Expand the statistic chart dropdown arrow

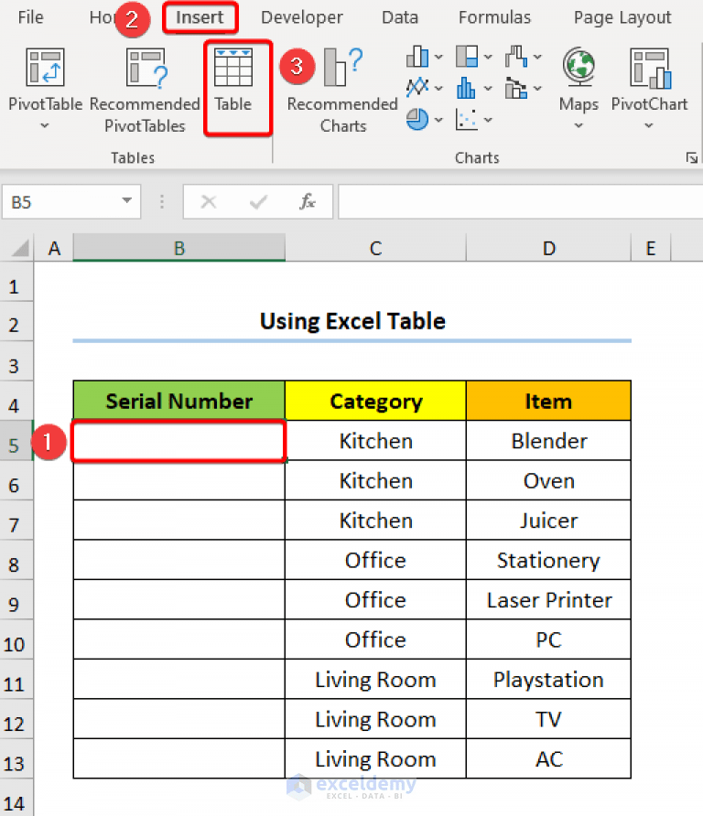pos(488,89)
